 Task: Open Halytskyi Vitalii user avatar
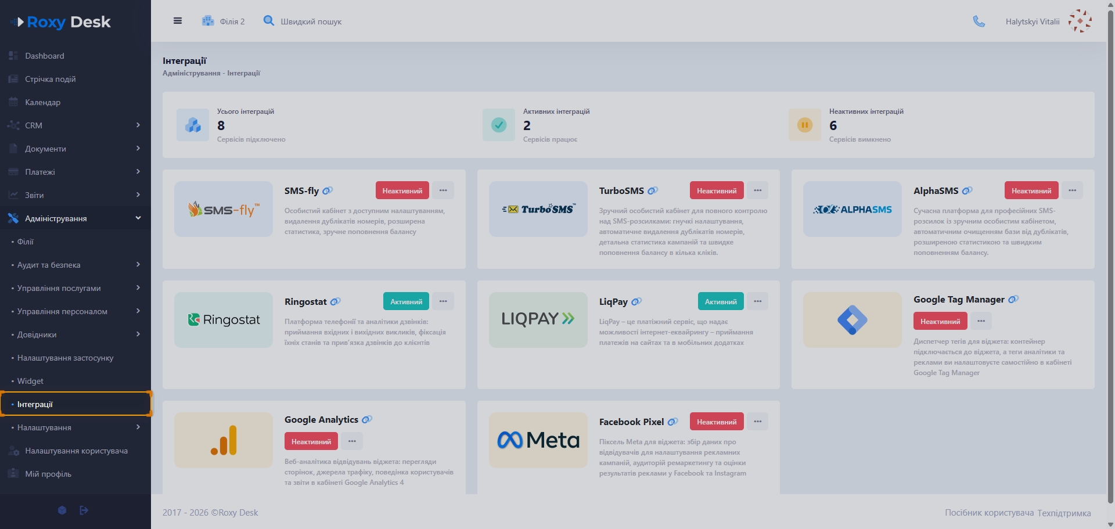[x=1080, y=21]
